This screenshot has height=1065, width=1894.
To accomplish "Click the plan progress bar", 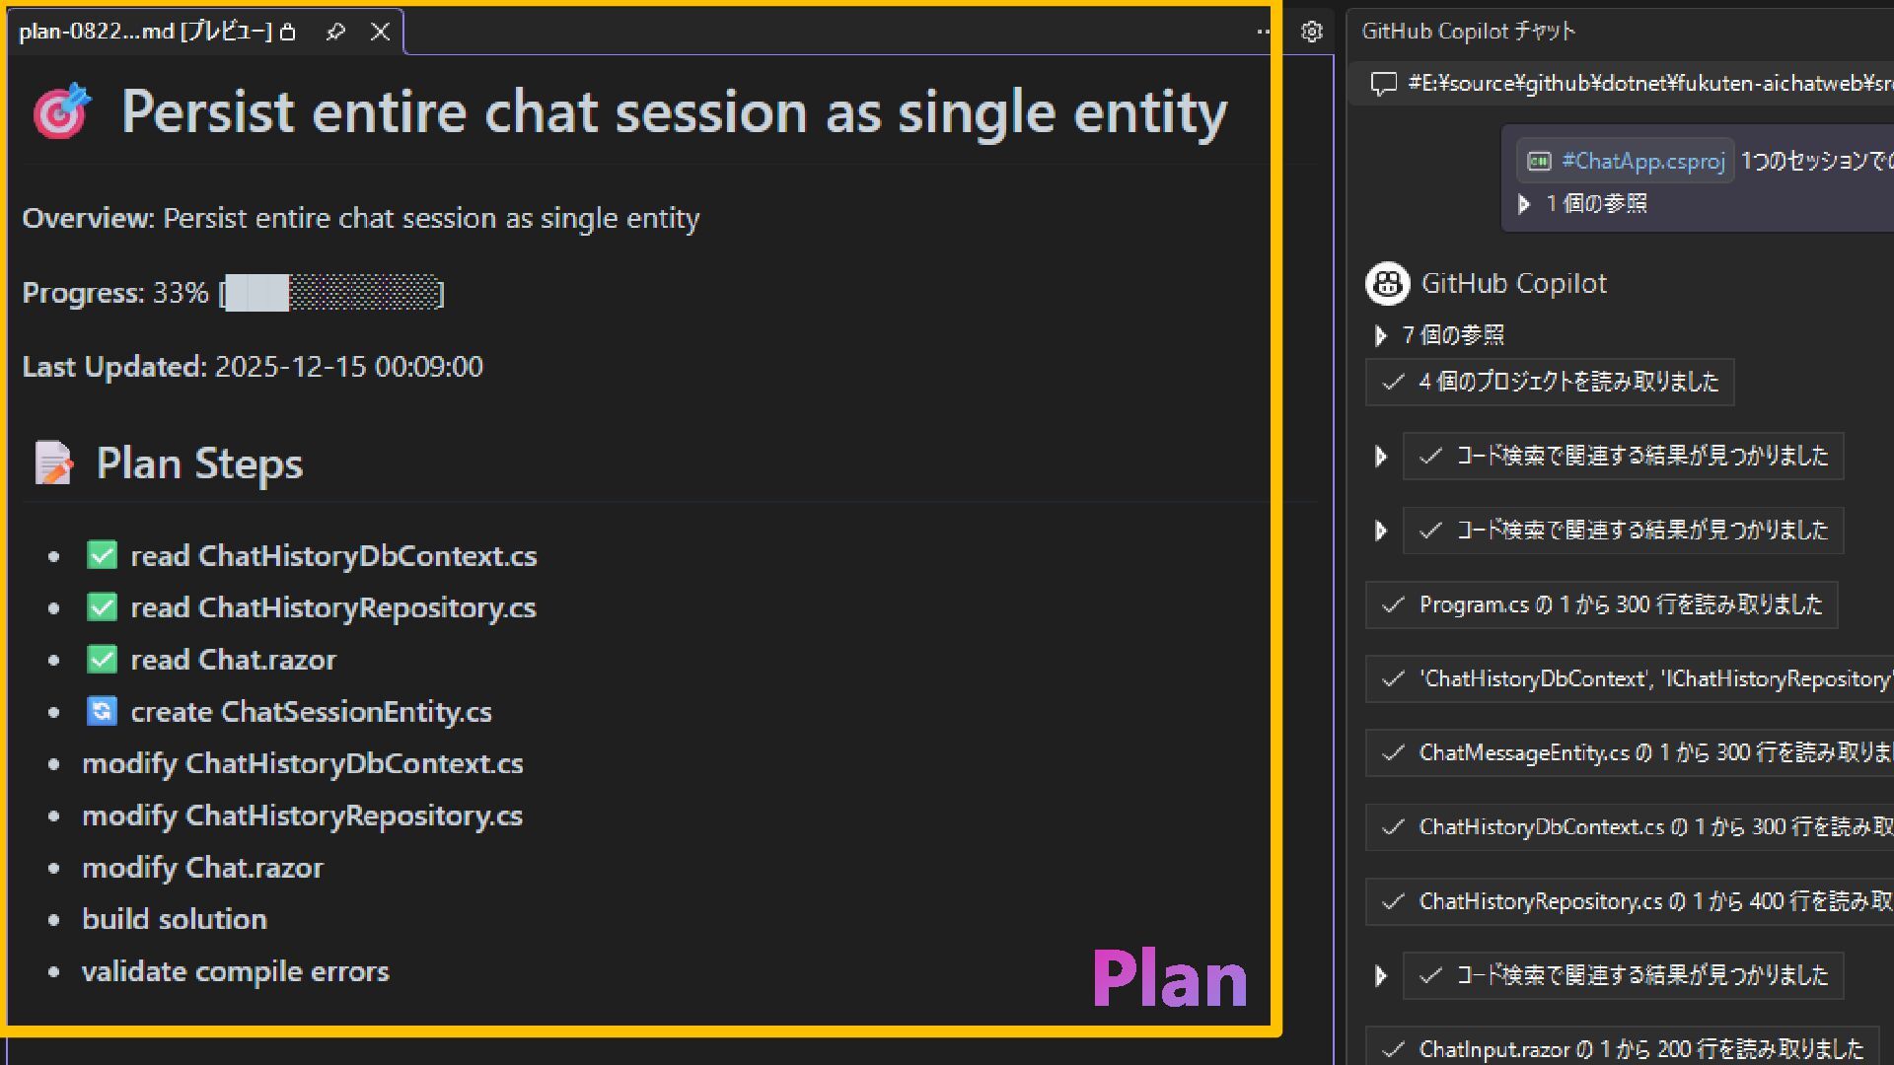I will pyautogui.click(x=332, y=293).
